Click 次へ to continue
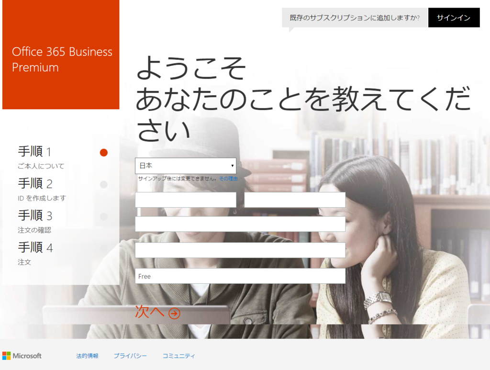Screen dimensions: 490x370 click(x=158, y=312)
